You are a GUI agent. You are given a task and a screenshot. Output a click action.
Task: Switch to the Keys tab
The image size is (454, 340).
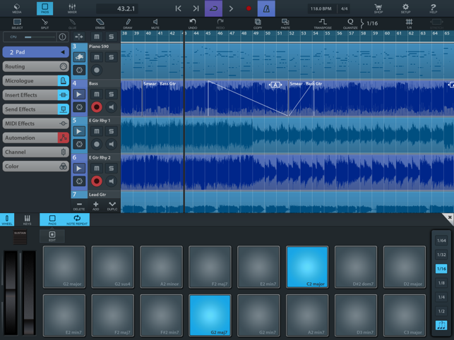coord(27,220)
